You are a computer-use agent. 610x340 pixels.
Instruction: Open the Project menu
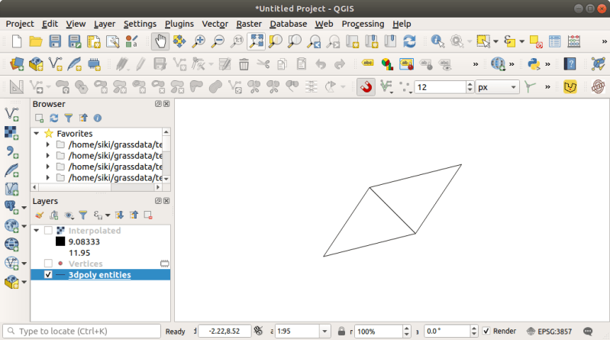click(20, 24)
